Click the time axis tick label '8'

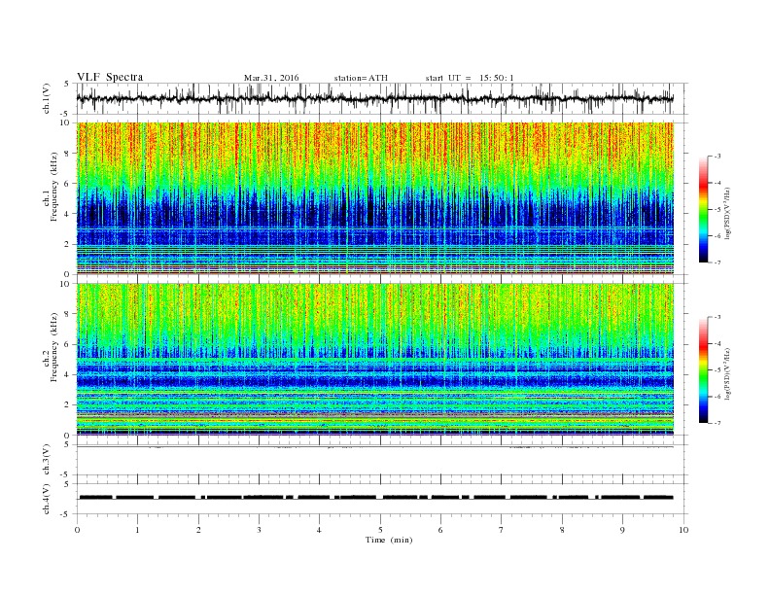coord(562,530)
